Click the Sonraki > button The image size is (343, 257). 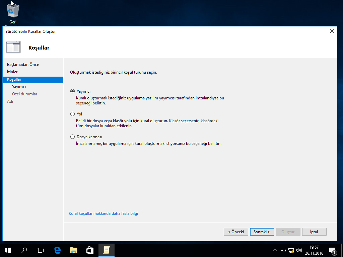[x=262, y=232]
